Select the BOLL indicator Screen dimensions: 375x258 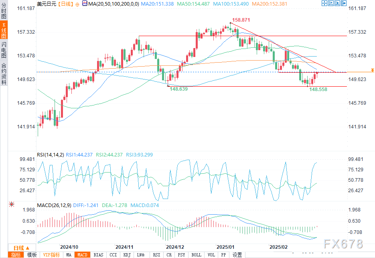coord(197,255)
